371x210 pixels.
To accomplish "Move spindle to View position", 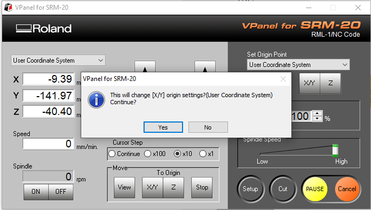I will [125, 187].
